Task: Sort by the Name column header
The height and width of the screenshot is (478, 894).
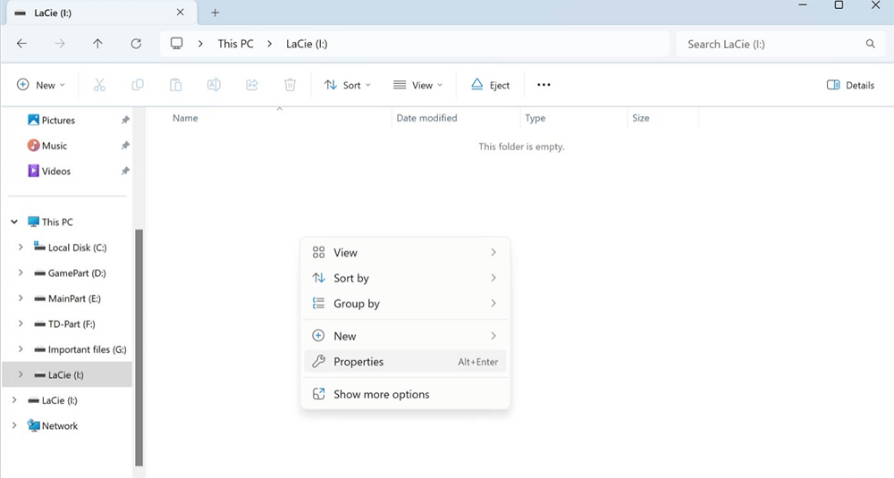Action: click(185, 118)
